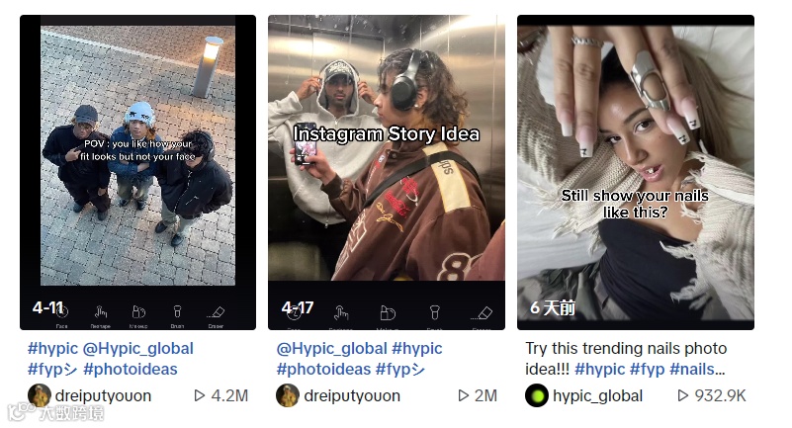Choose the Eraser icon in the 4-17 video
The width and height of the screenshot is (792, 428).
click(482, 313)
